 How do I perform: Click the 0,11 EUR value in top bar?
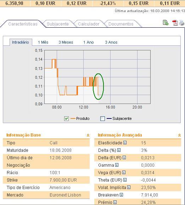pos(170,3)
